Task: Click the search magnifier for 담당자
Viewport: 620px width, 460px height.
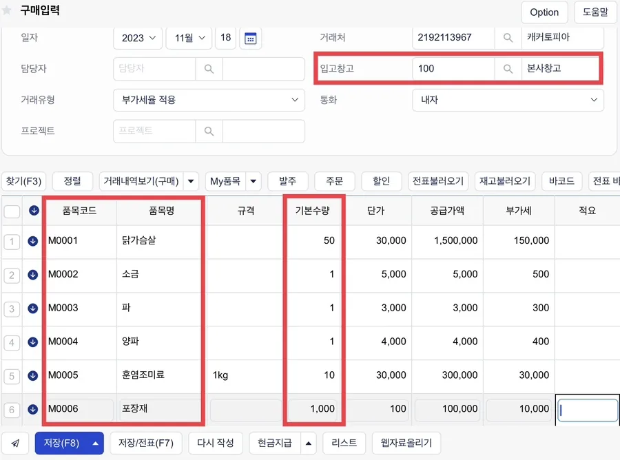Action: click(209, 69)
